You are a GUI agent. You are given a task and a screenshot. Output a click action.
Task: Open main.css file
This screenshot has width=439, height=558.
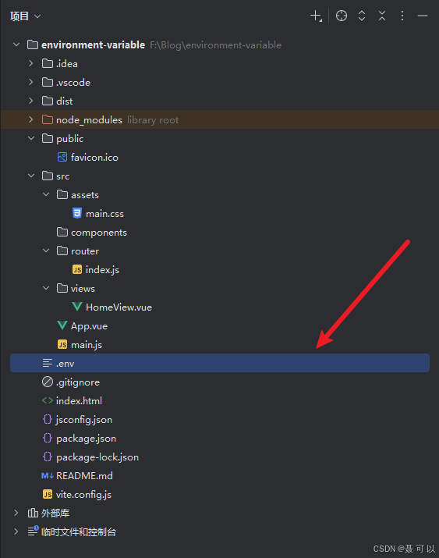[x=104, y=214]
